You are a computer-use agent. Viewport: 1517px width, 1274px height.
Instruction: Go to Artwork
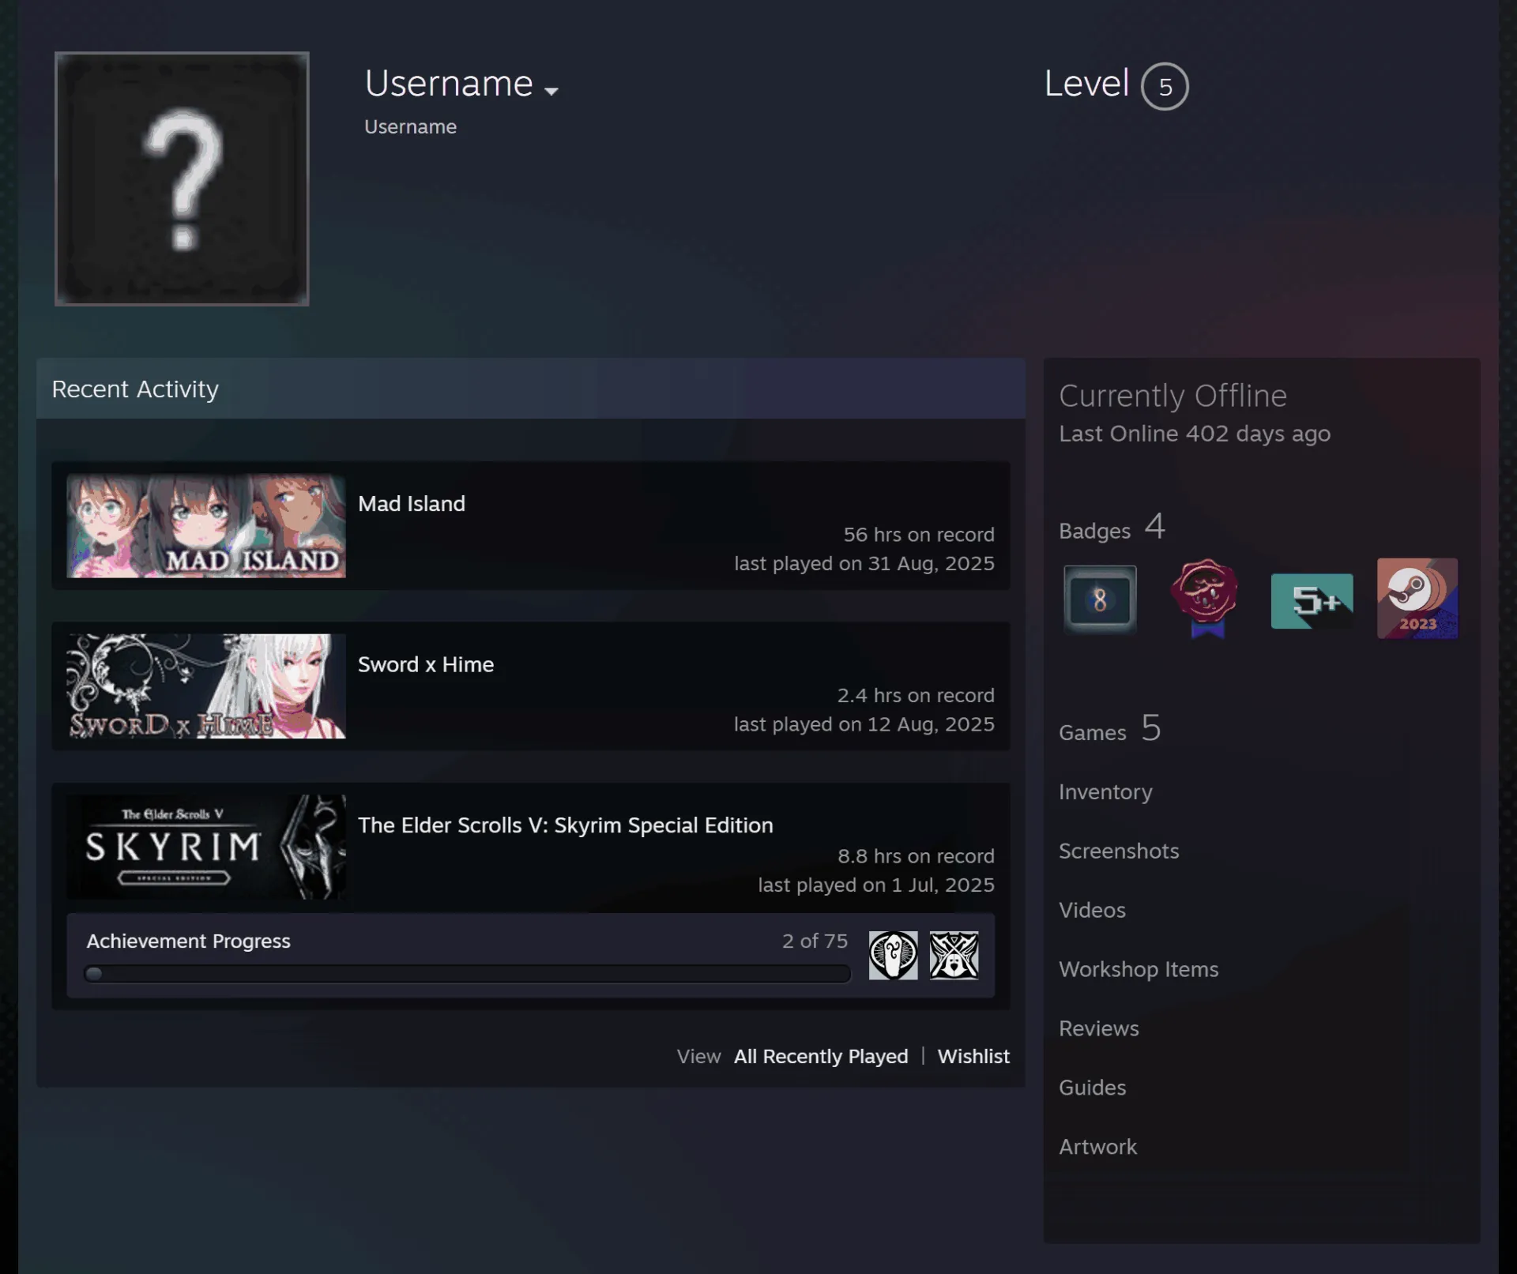pyautogui.click(x=1098, y=1148)
